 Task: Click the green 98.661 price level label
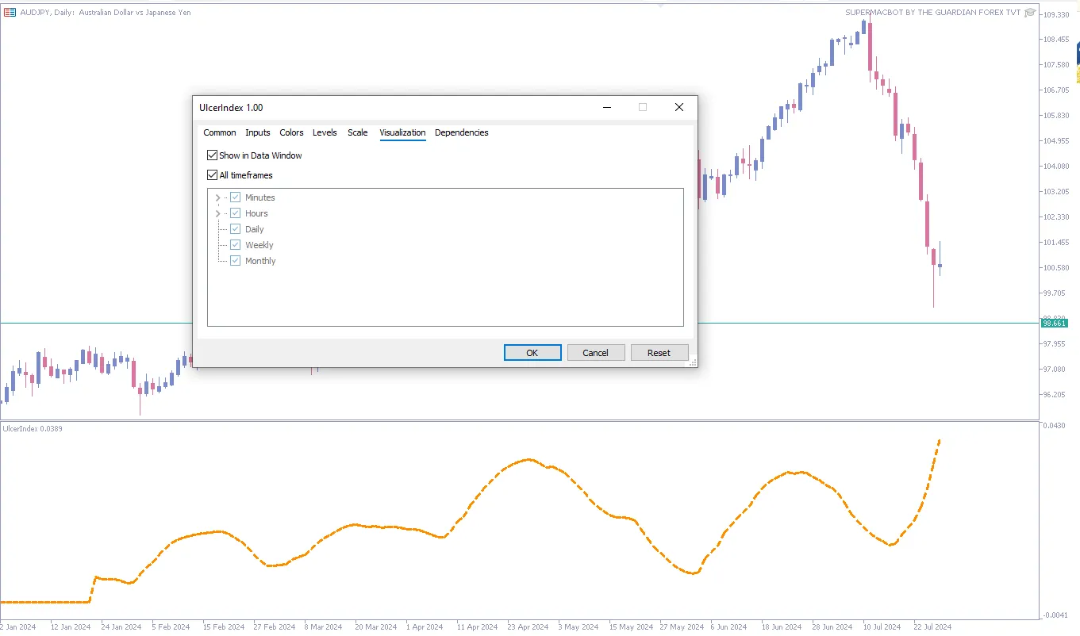pos(1055,323)
